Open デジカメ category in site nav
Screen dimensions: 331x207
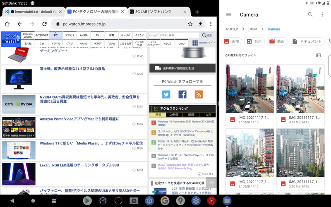pos(70,35)
